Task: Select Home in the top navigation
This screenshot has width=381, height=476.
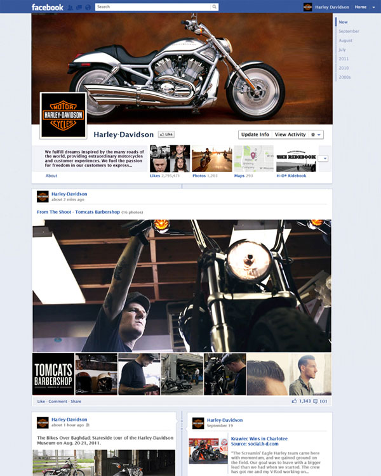Action: pos(360,7)
